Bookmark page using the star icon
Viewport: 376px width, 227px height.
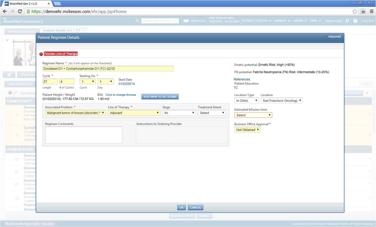tap(355, 11)
